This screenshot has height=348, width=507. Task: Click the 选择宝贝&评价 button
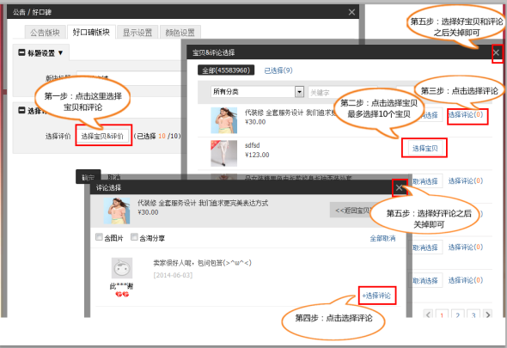coord(102,136)
